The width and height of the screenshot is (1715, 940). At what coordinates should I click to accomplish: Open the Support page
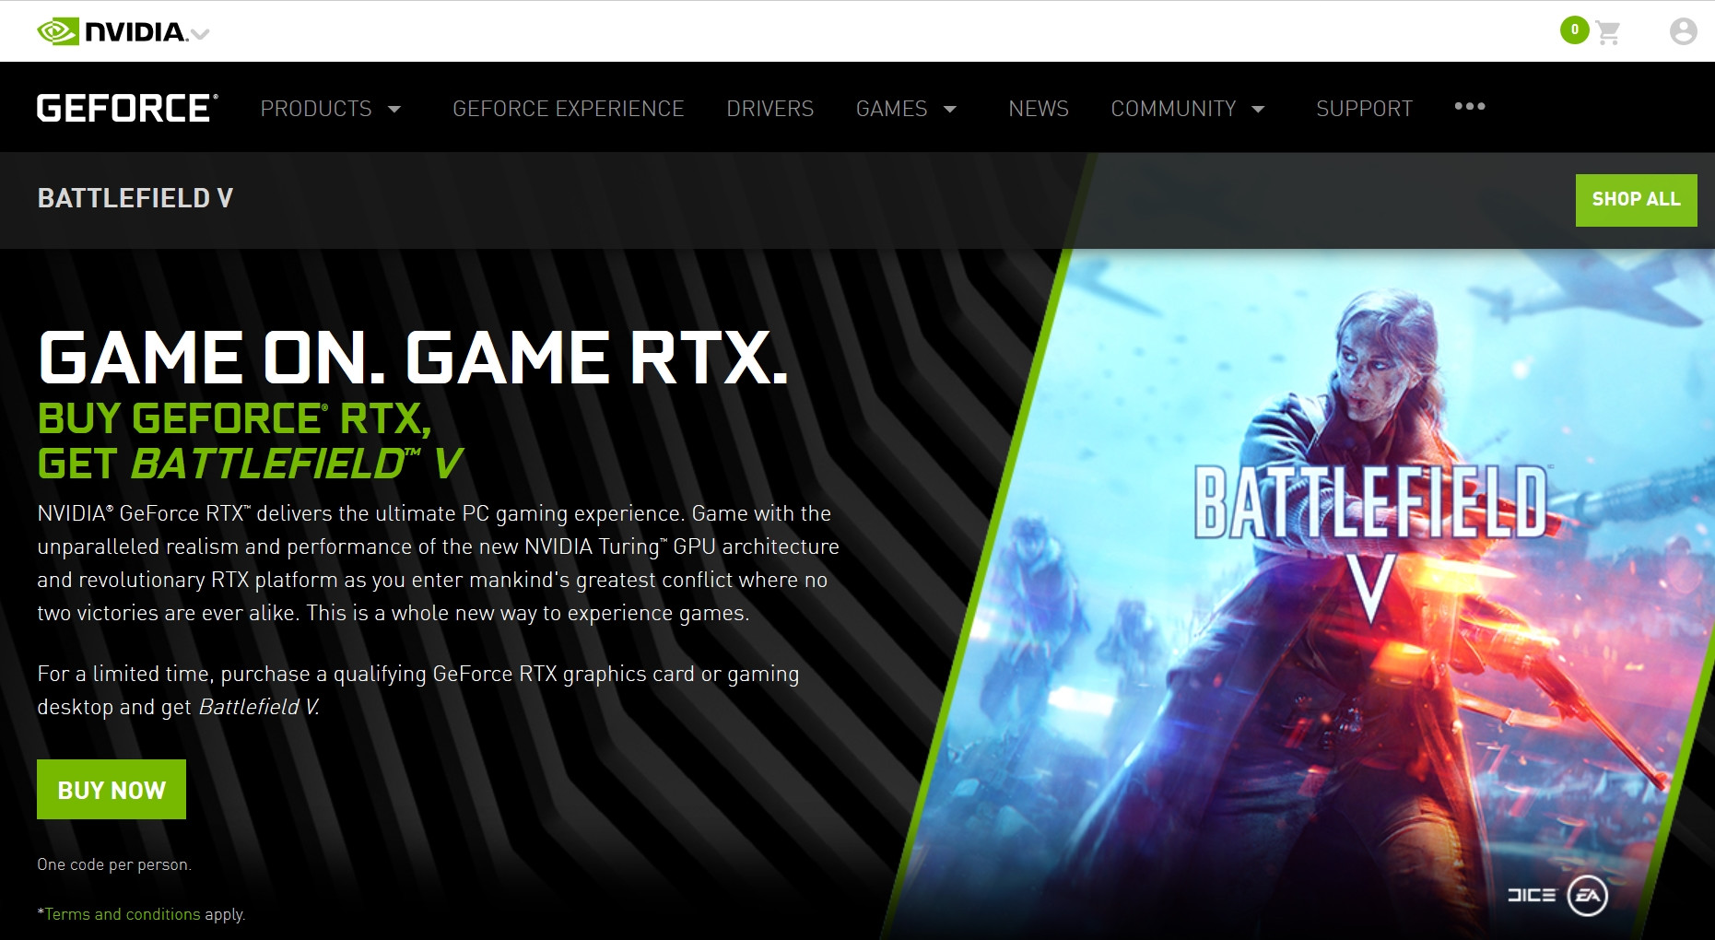click(x=1364, y=109)
